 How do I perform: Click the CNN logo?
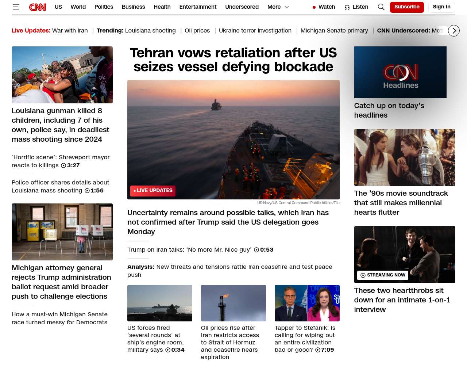[x=38, y=7]
